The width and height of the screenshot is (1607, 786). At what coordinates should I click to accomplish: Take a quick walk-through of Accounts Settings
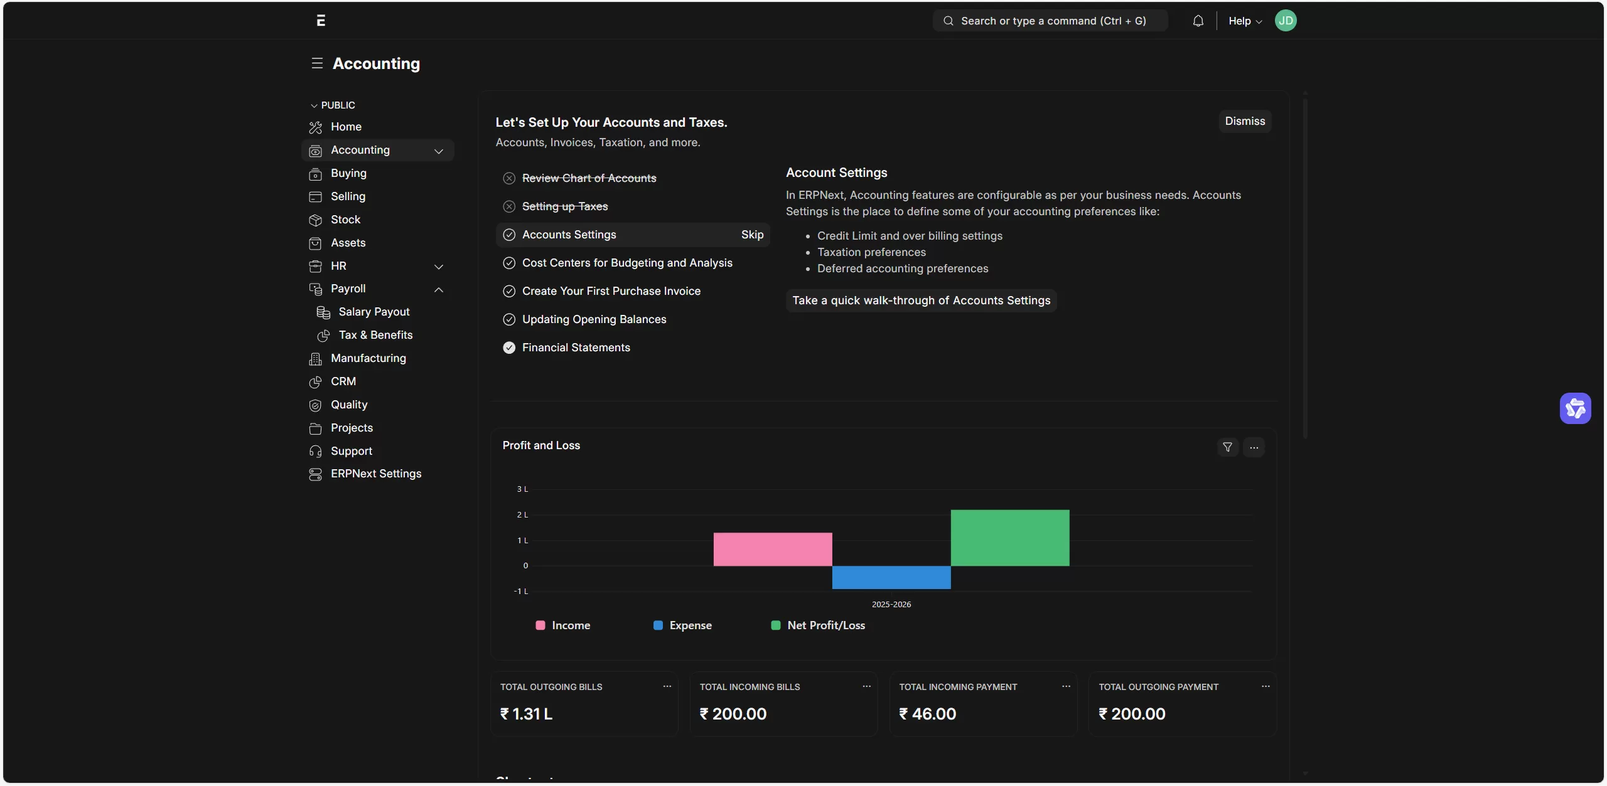(921, 300)
